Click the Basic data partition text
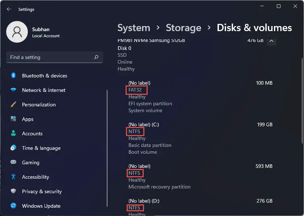 (x=150, y=145)
